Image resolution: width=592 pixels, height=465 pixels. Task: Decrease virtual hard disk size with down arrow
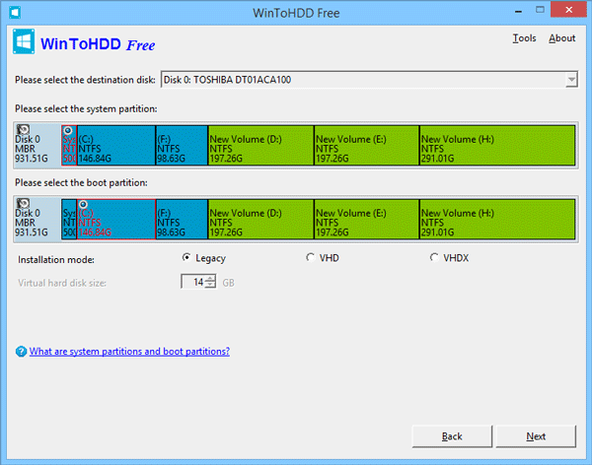tap(211, 285)
